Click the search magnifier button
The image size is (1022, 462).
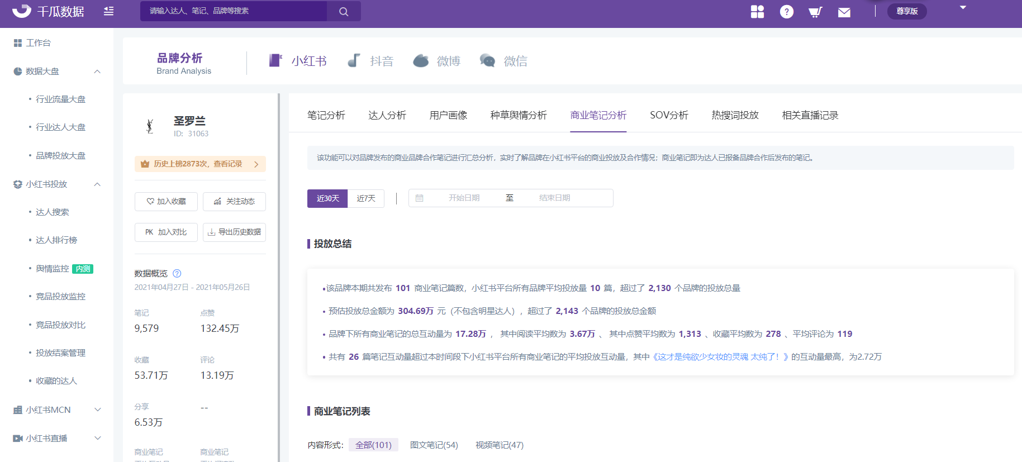pos(344,11)
